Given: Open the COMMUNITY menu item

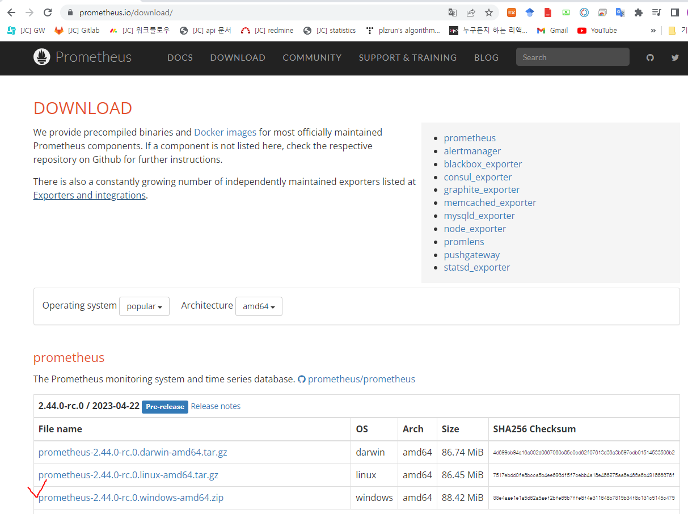Looking at the screenshot, I should 312,57.
